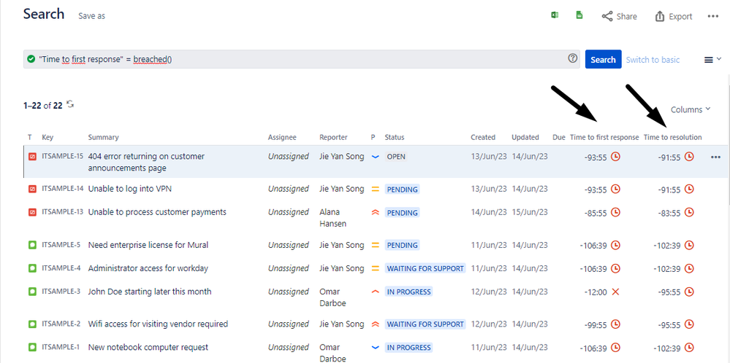
Task: Click the incident type icon for ITSAMPLE-15
Action: 31,157
